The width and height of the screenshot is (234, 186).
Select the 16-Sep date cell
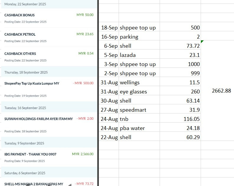click(109, 36)
